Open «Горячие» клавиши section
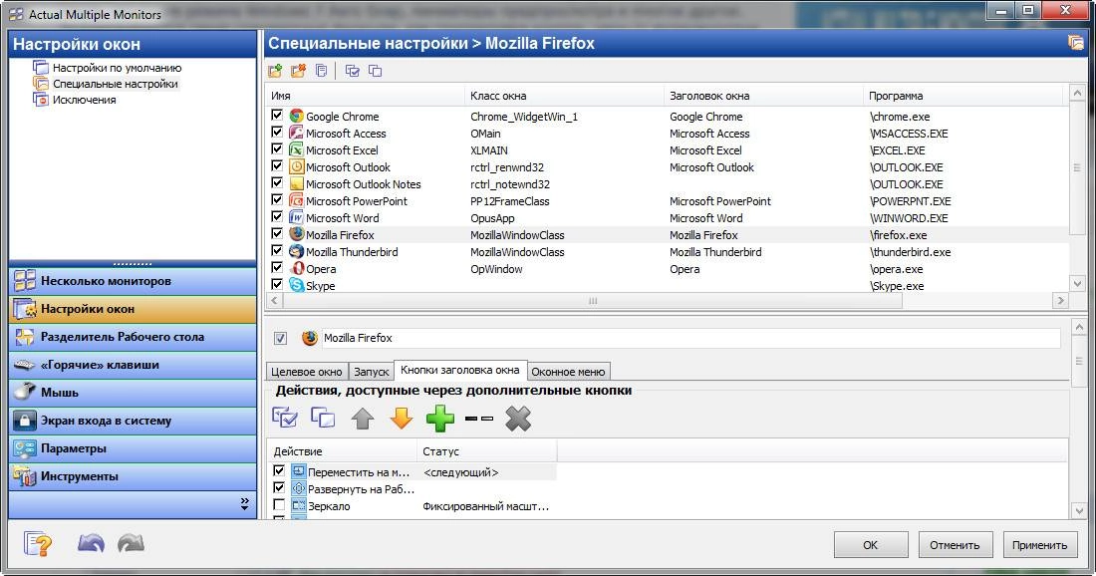Viewport: 1096px width, 576px height. click(x=133, y=365)
